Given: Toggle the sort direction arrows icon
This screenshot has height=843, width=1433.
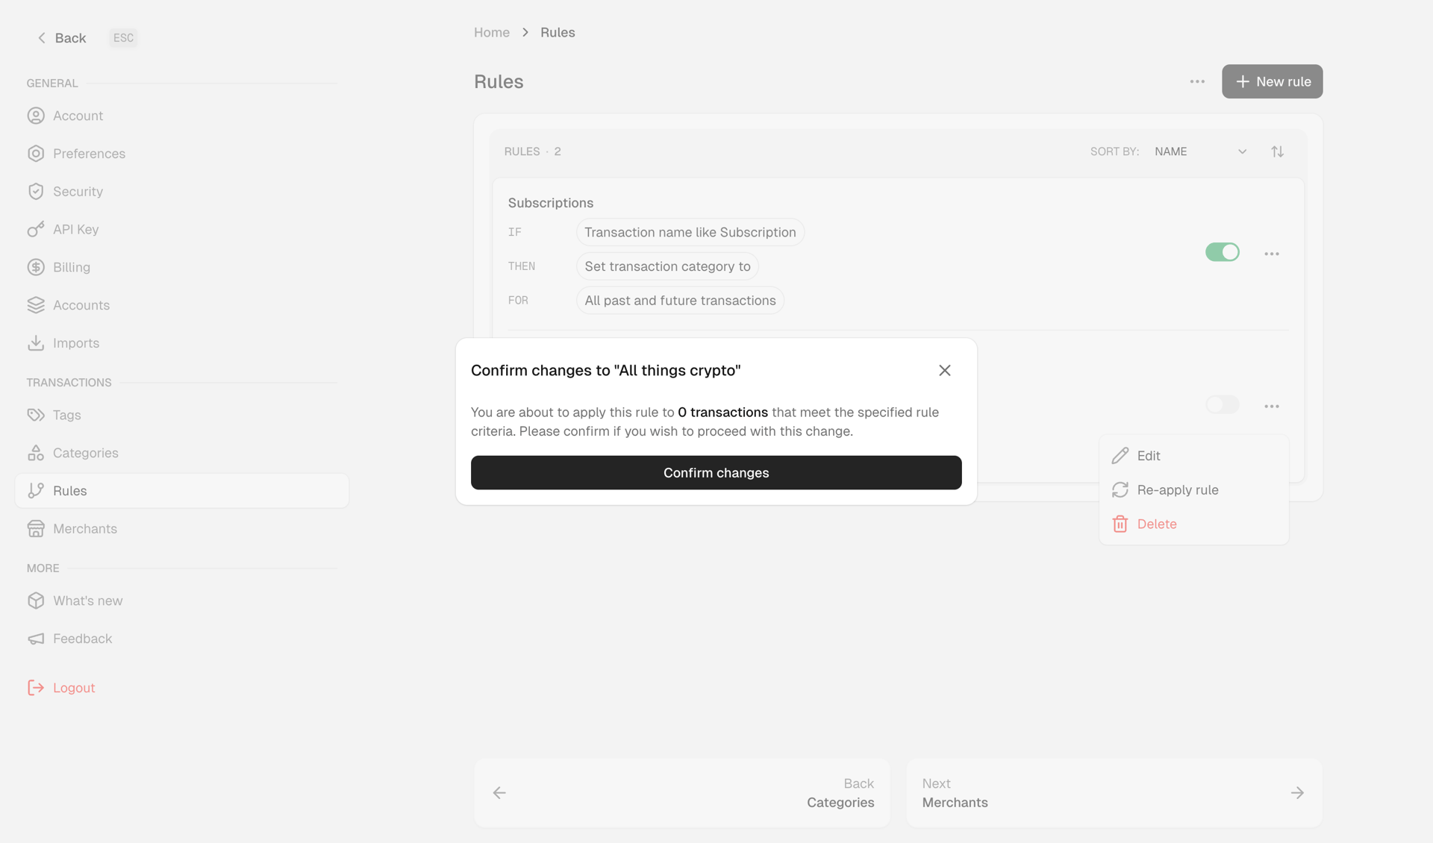Looking at the screenshot, I should pyautogui.click(x=1277, y=151).
